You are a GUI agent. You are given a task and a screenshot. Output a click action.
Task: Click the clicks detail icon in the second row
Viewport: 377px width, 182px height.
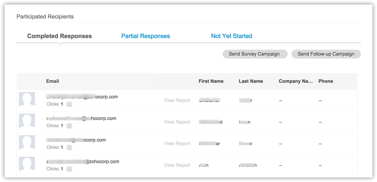(x=69, y=126)
